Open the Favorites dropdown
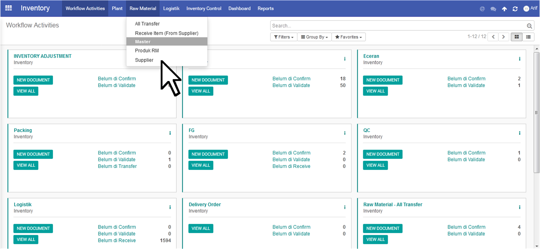Image resolution: width=540 pixels, height=249 pixels. (x=349, y=37)
